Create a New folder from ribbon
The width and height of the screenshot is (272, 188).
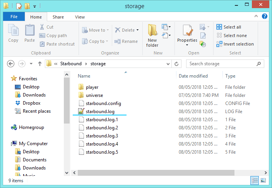click(152, 36)
